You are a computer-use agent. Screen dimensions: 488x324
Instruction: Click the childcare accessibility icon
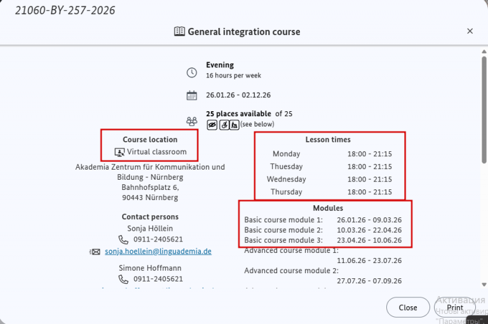[234, 125]
